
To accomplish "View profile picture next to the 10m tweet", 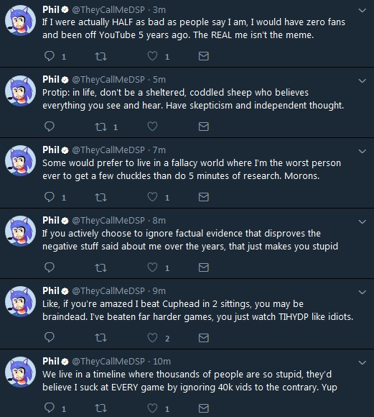I will pos(20,372).
